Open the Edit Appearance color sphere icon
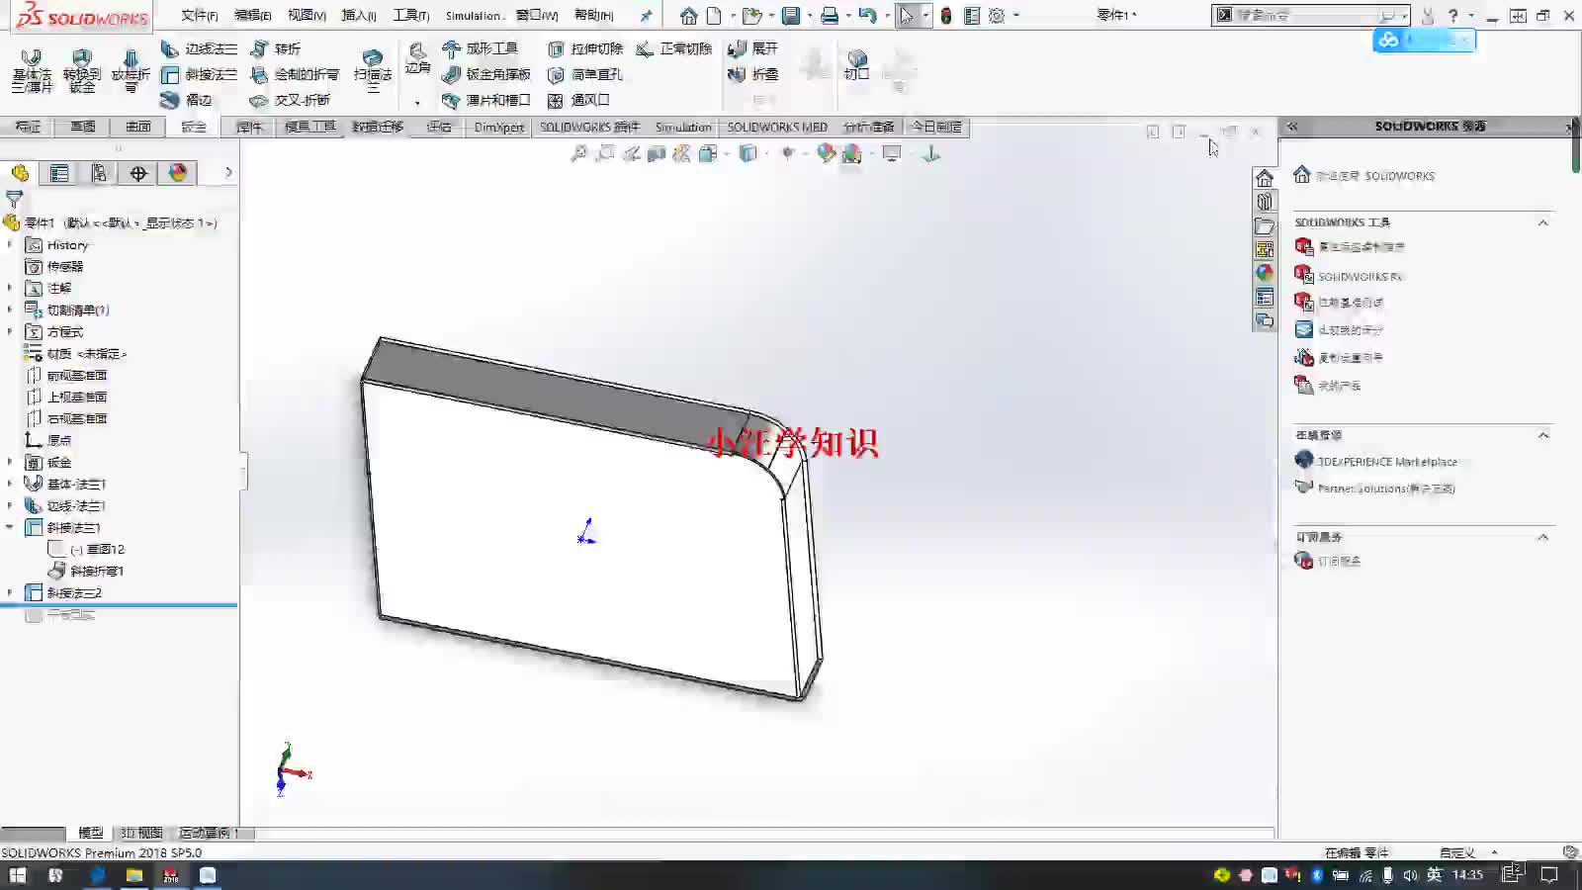1582x890 pixels. (826, 154)
